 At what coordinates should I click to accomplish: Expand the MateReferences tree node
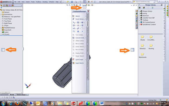coord(1,28)
